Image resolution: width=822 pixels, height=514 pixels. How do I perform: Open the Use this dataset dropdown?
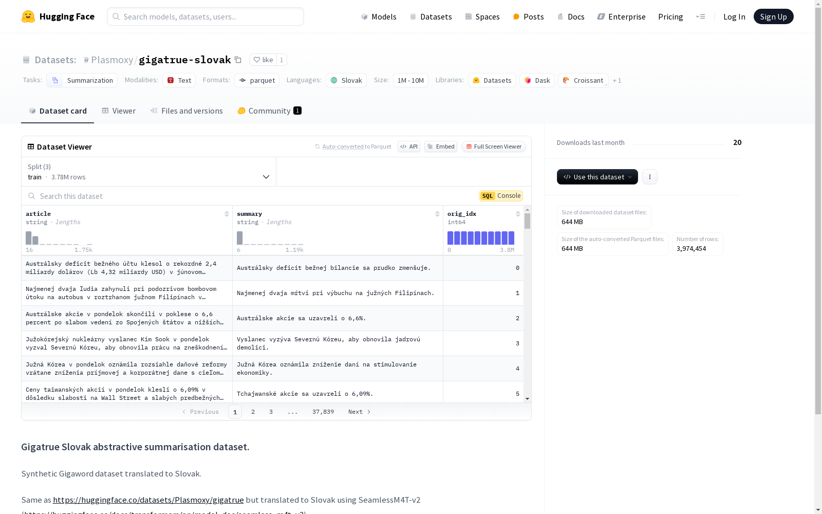[x=597, y=177]
